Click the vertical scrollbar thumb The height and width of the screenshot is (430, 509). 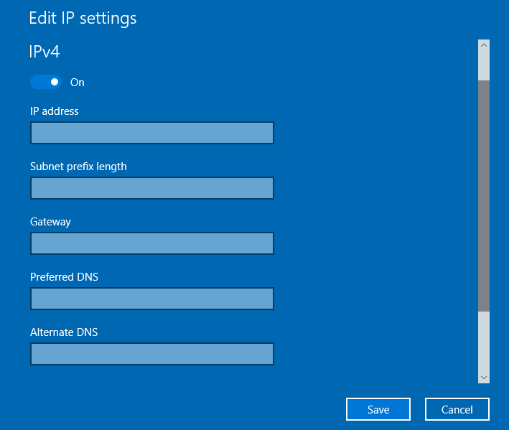(484, 196)
